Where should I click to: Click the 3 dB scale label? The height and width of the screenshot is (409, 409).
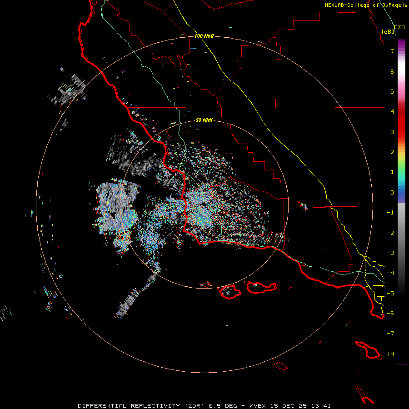(392, 132)
